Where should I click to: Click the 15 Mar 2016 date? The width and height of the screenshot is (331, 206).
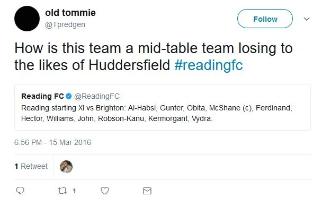coord(70,142)
